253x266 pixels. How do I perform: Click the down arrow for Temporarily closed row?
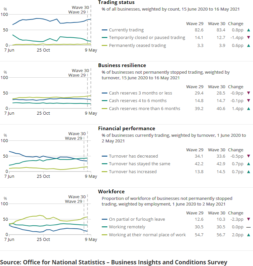(x=248, y=38)
